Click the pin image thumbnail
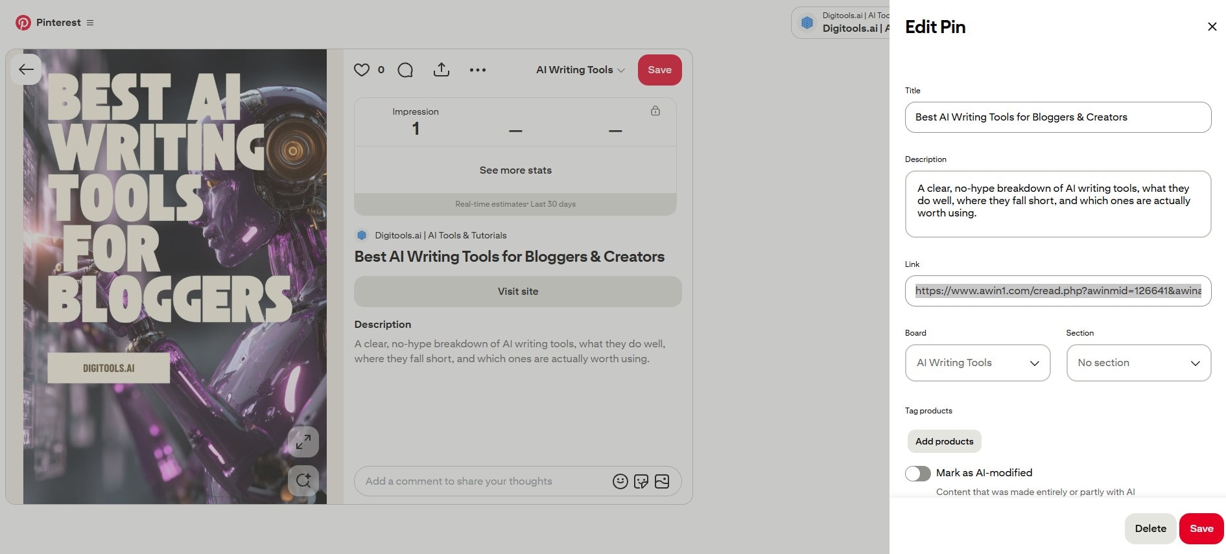This screenshot has height=554, width=1226. click(x=175, y=277)
